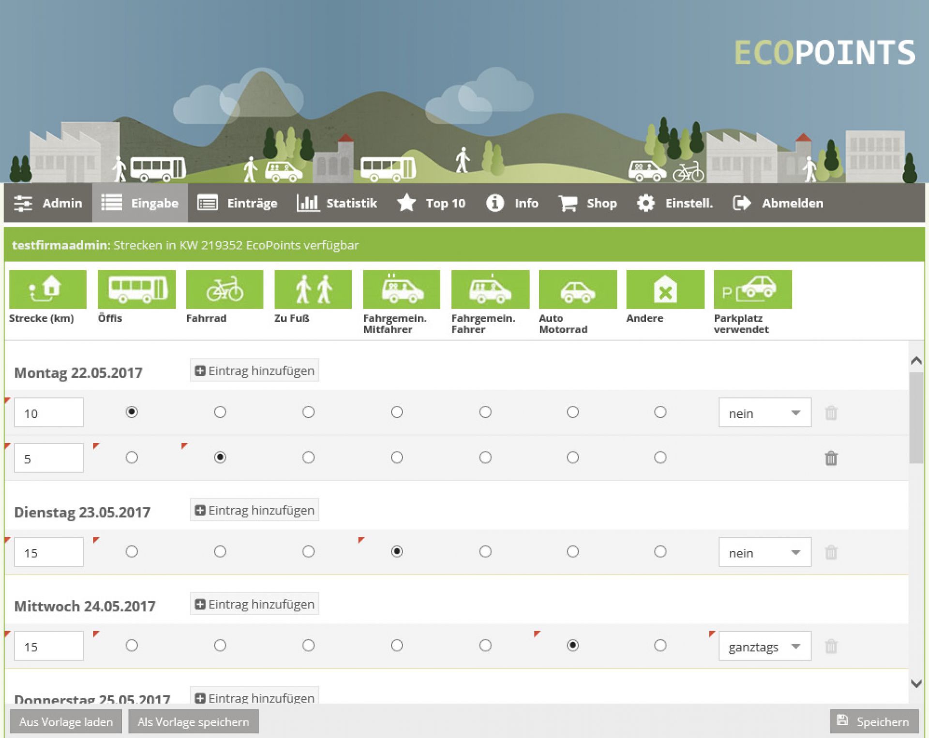Screen dimensions: 929x738
Task: Open Parkplatz dropdown in Monday 10 km row
Action: (765, 413)
